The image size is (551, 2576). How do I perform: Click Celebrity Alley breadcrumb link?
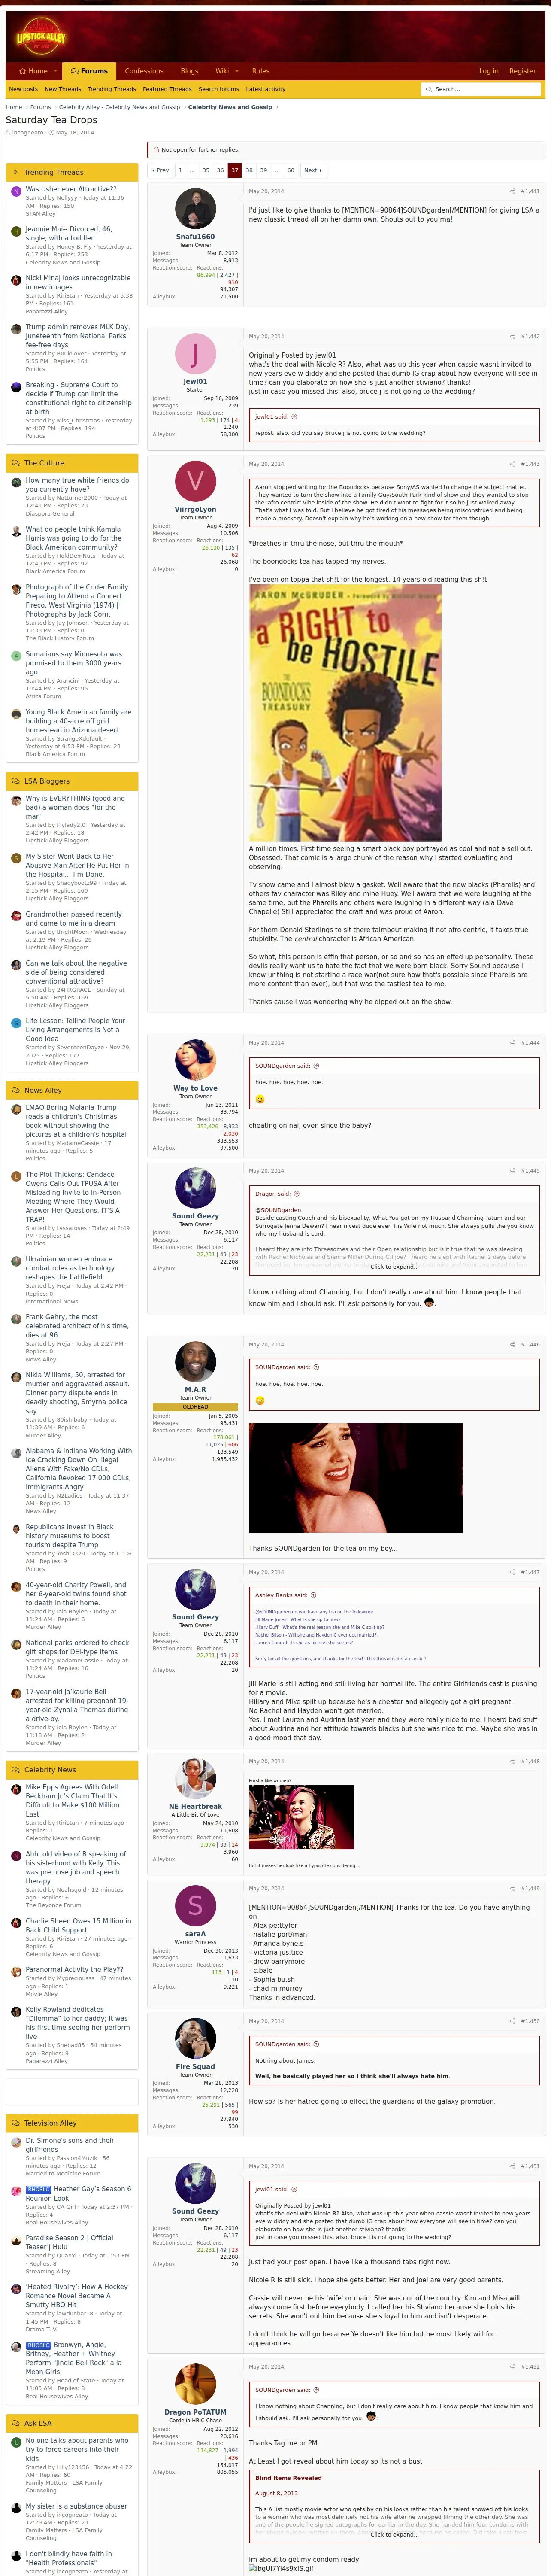coord(119,107)
